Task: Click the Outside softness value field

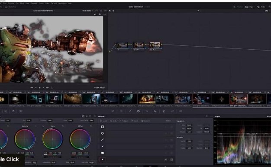Action: pyautogui.click(x=206, y=148)
